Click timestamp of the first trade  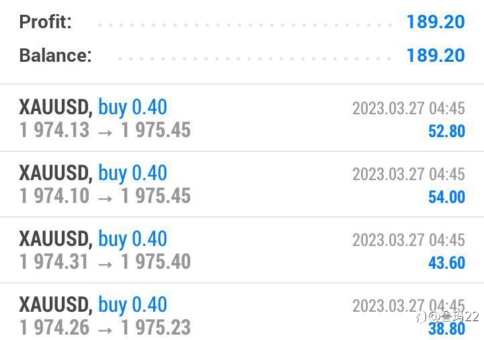coord(409,109)
